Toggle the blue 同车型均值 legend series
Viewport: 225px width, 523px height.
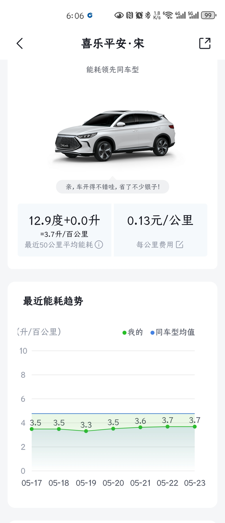(173, 332)
